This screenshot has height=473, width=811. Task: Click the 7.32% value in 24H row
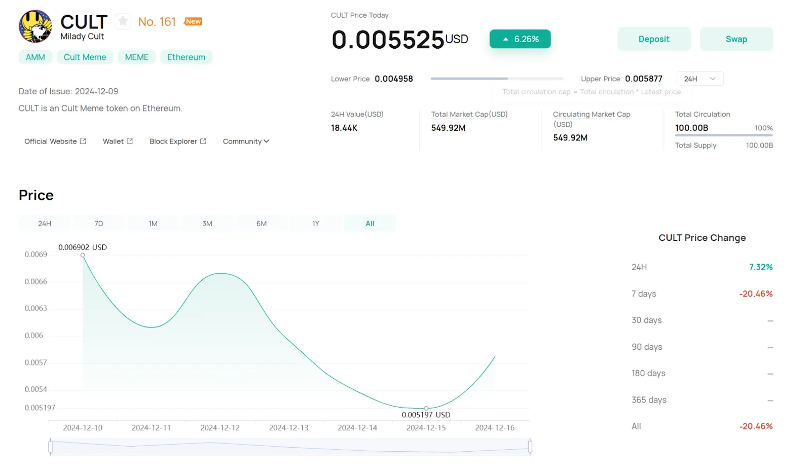point(761,267)
